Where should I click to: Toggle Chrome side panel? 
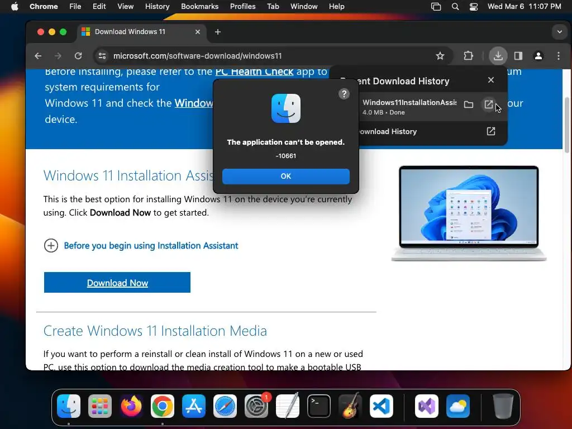[518, 56]
